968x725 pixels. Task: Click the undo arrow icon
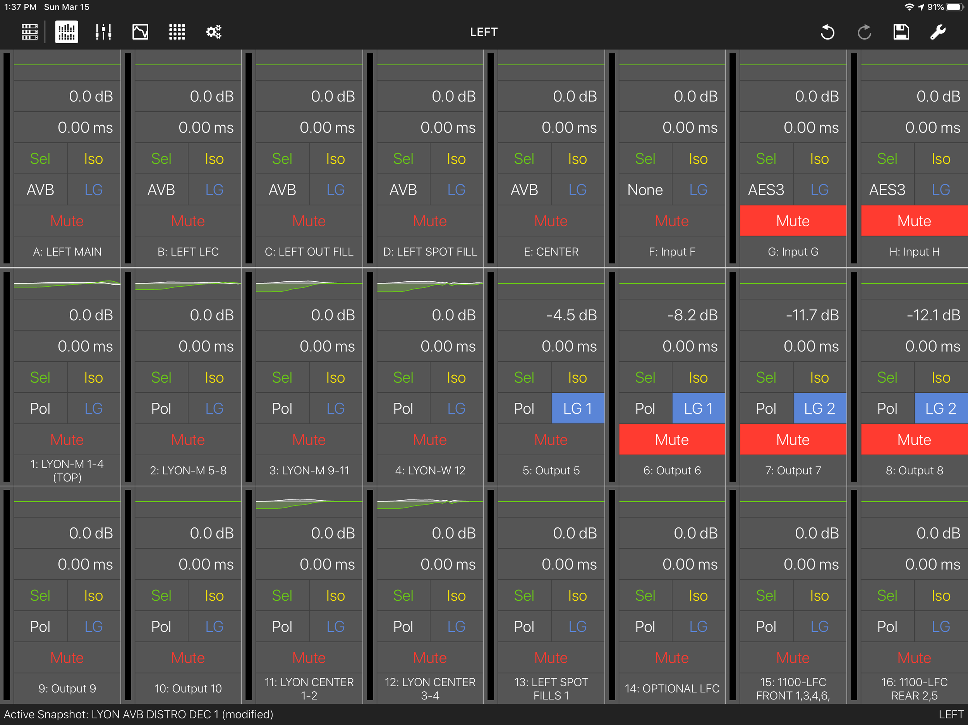point(827,32)
